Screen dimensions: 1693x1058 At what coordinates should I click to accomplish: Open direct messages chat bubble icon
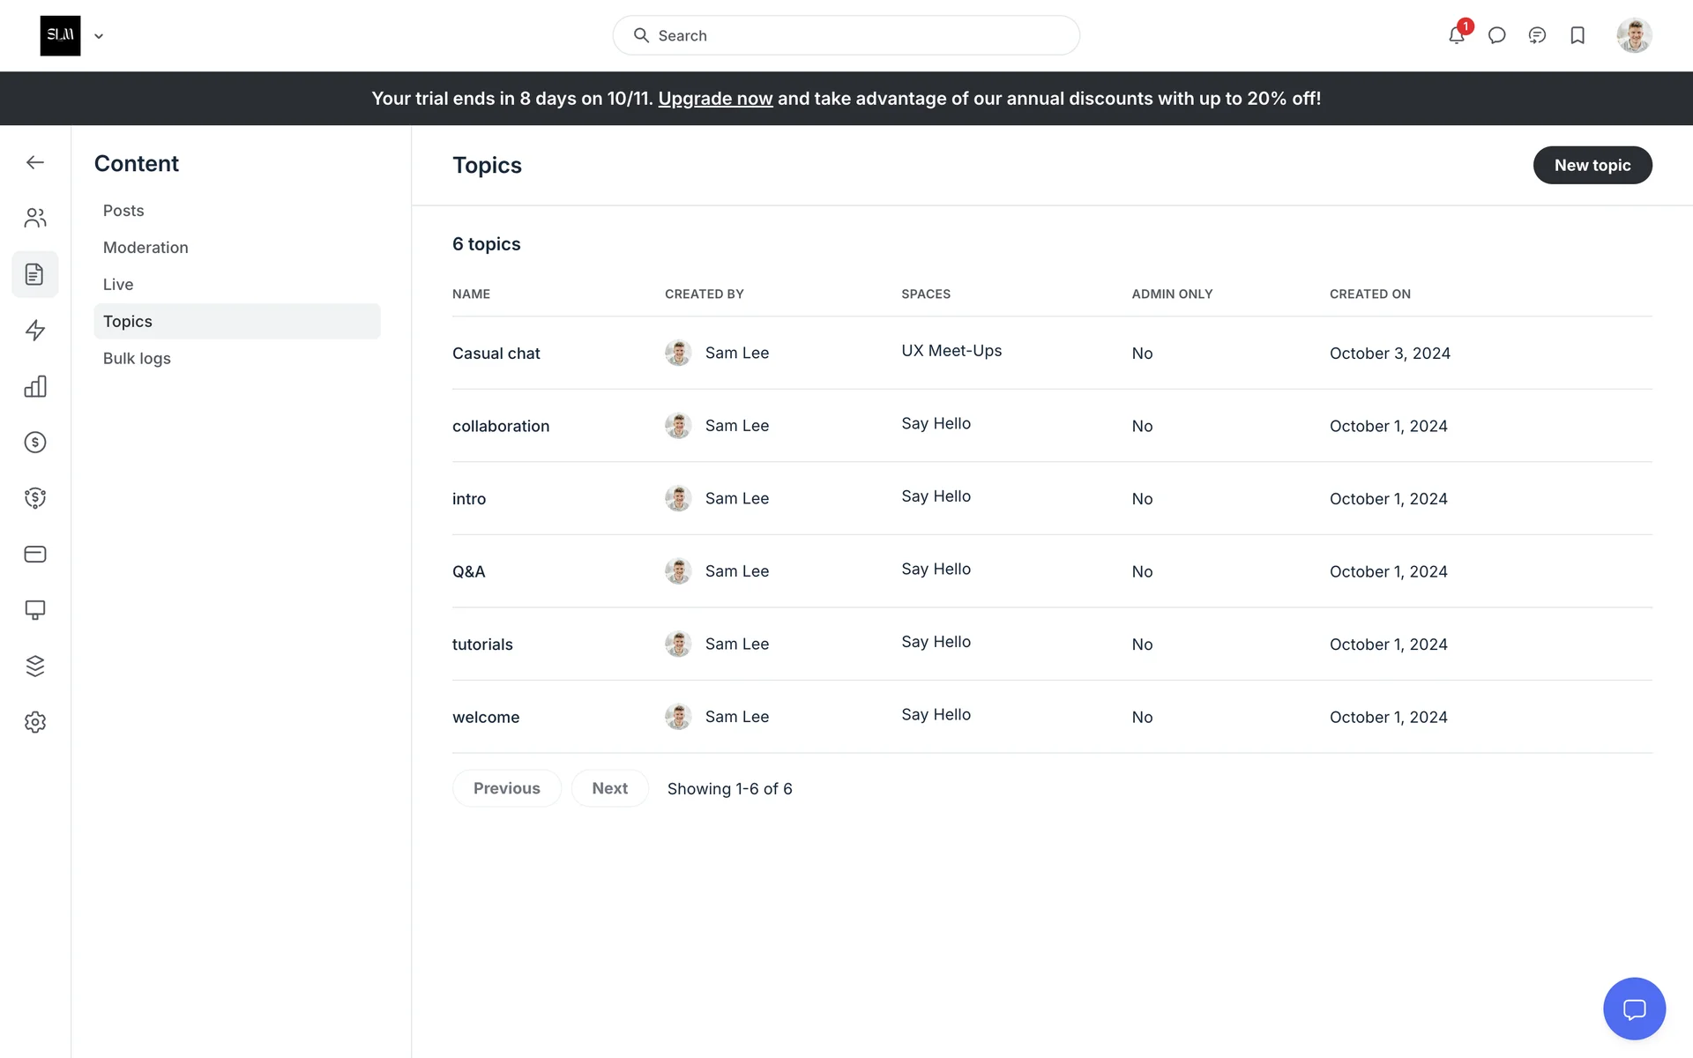coord(1496,35)
